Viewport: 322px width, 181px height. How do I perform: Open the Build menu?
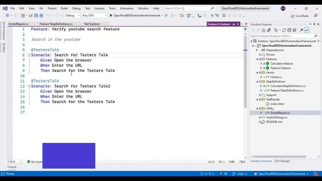(x=64, y=9)
